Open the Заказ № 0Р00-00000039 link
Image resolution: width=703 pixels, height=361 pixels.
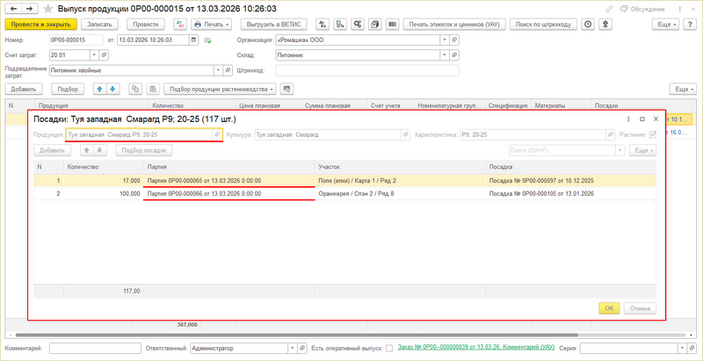click(x=476, y=347)
